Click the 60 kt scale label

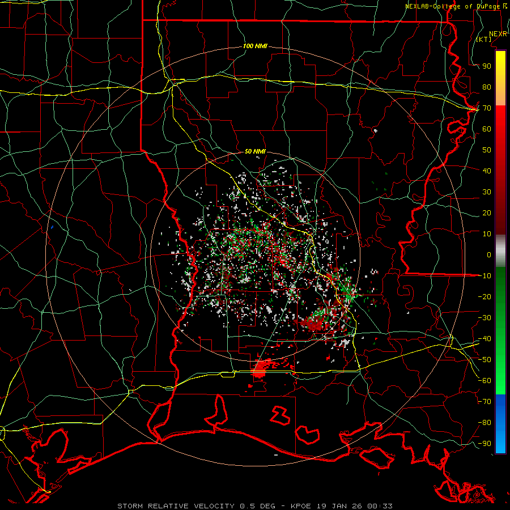[487, 129]
